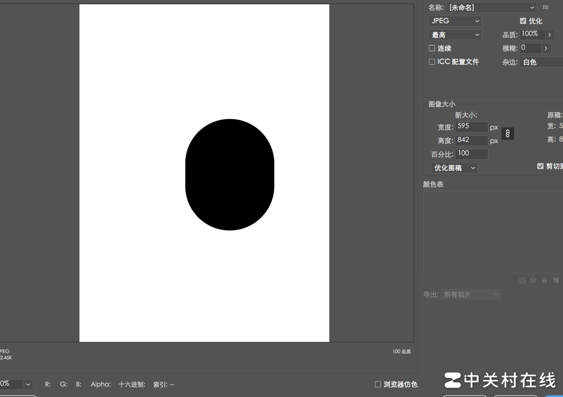Uncheck the 优化 (Optimized) checkbox

tap(523, 21)
